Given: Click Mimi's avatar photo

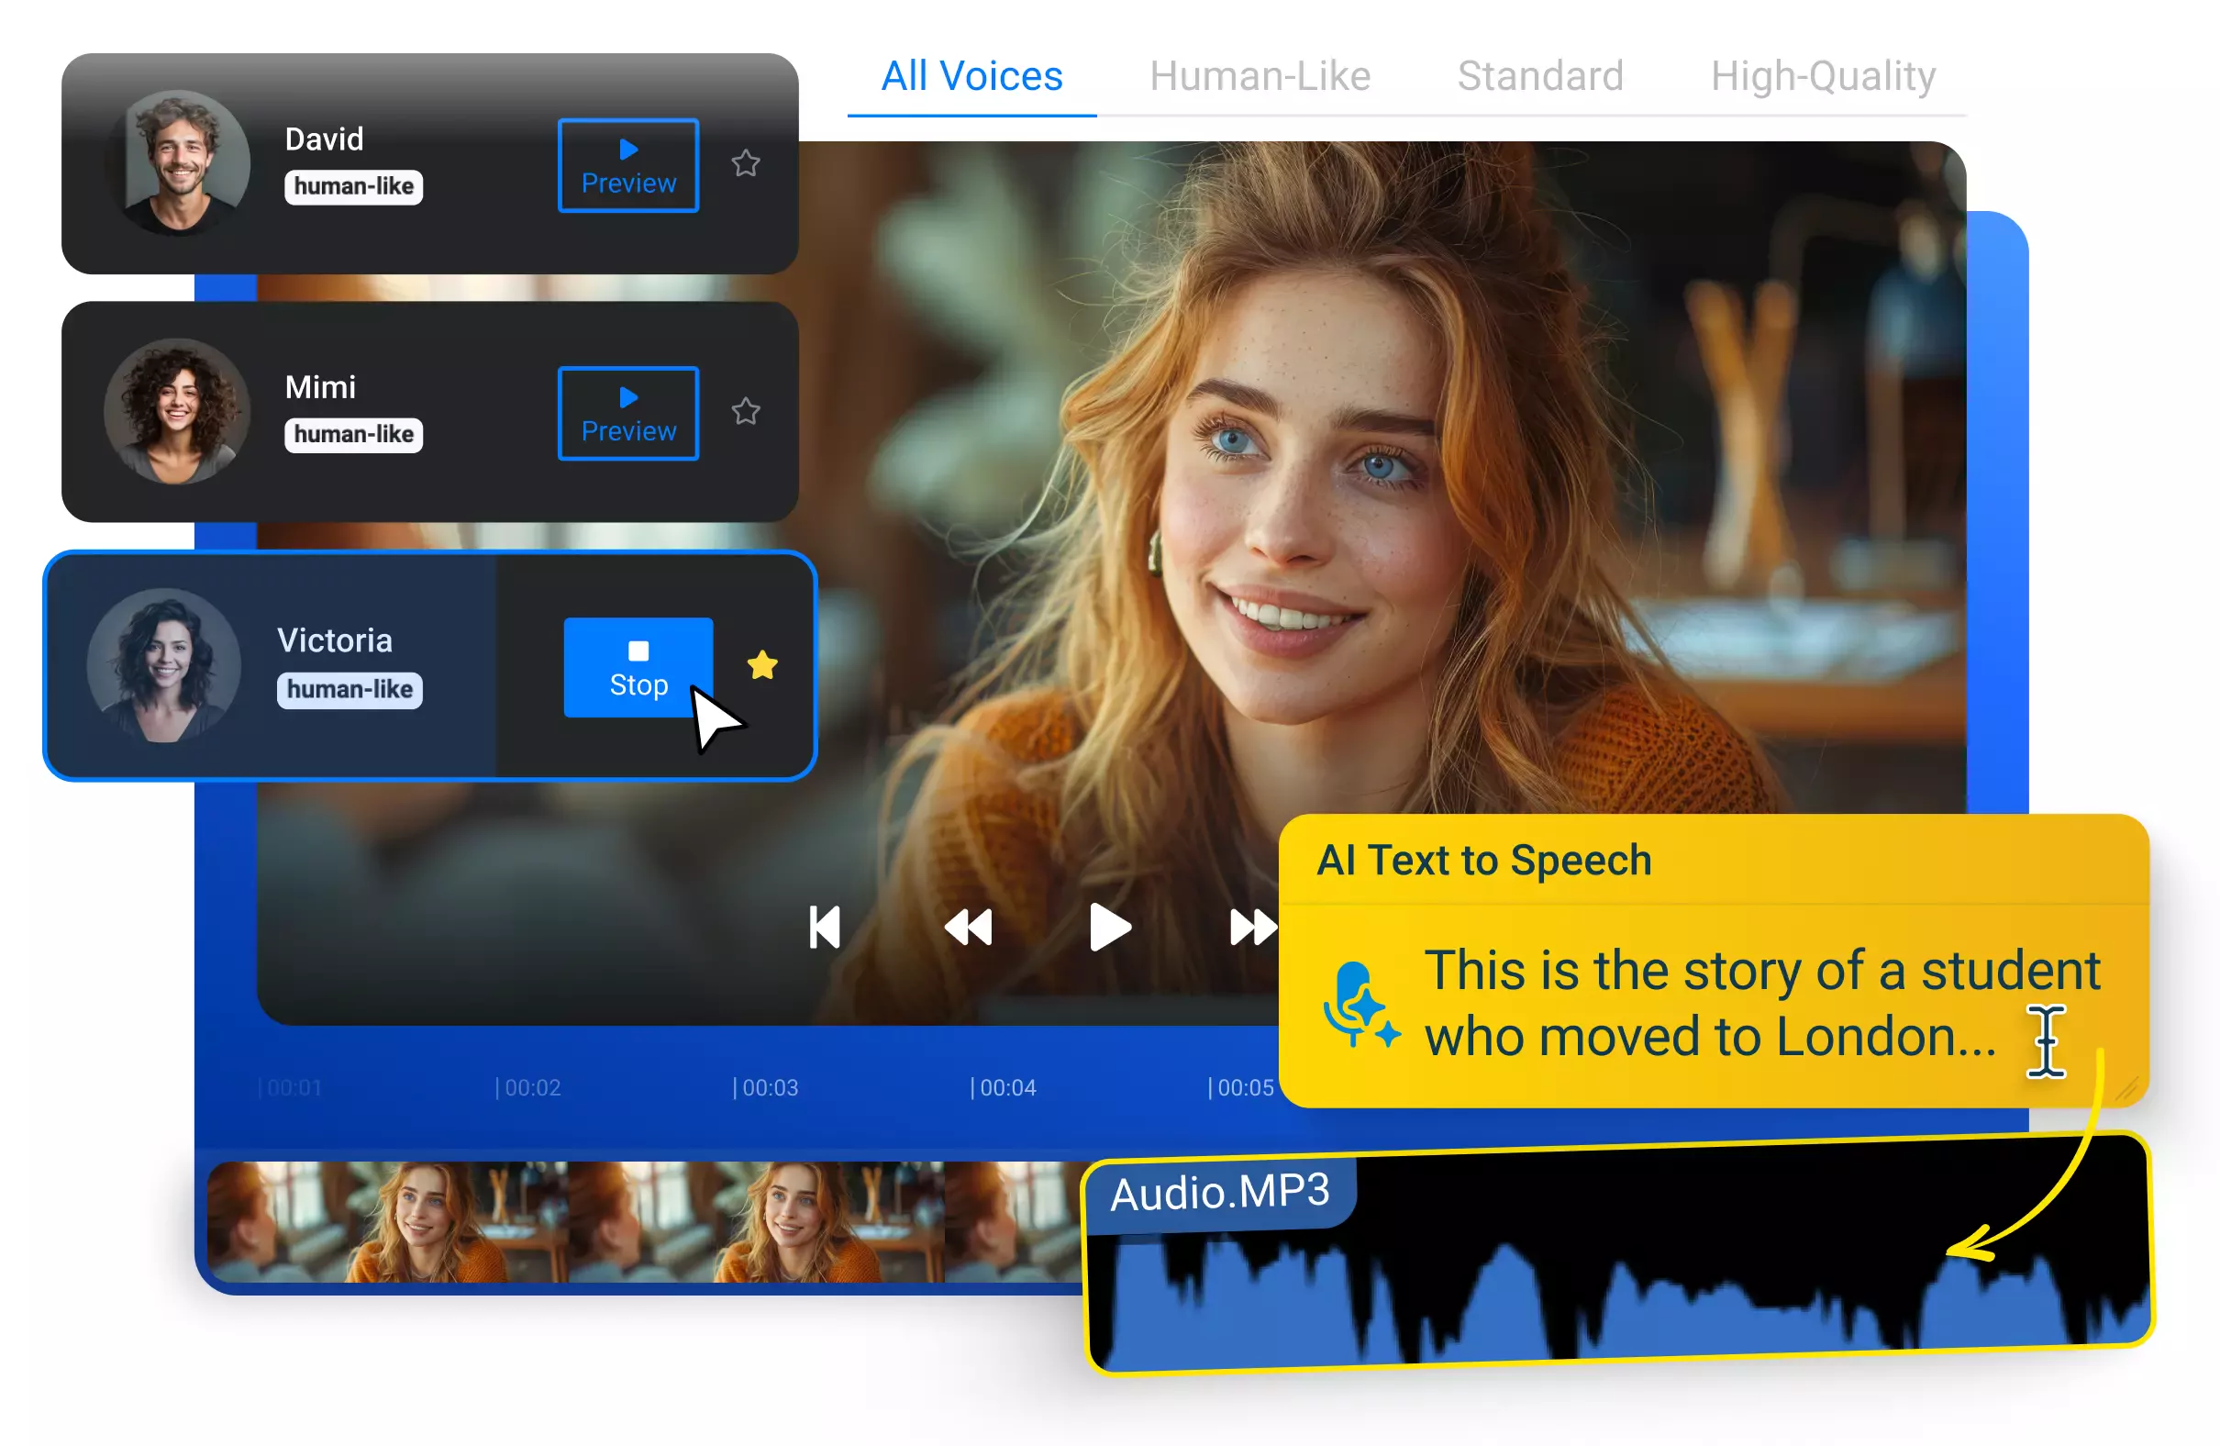Looking at the screenshot, I should pos(177,410).
